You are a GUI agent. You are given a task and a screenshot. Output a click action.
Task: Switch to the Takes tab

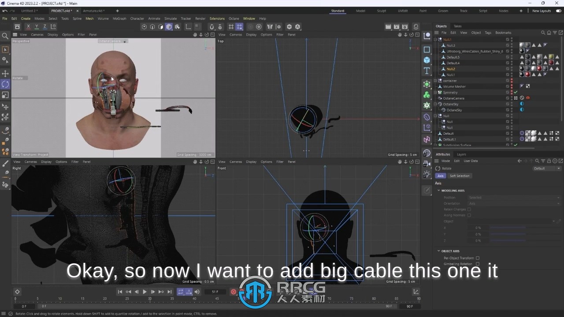pyautogui.click(x=457, y=26)
